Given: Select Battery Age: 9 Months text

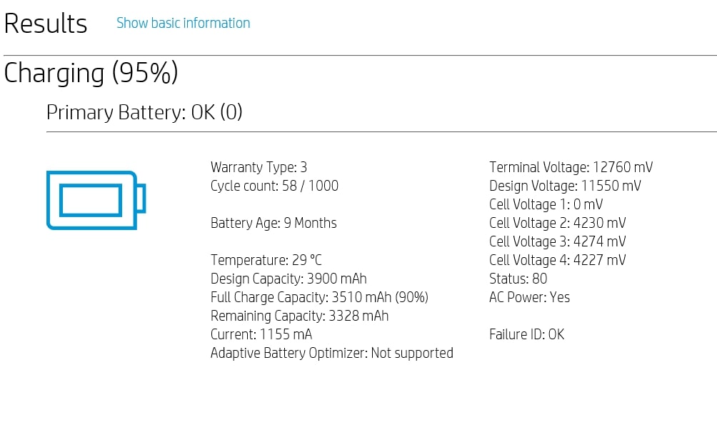Looking at the screenshot, I should 273,223.
